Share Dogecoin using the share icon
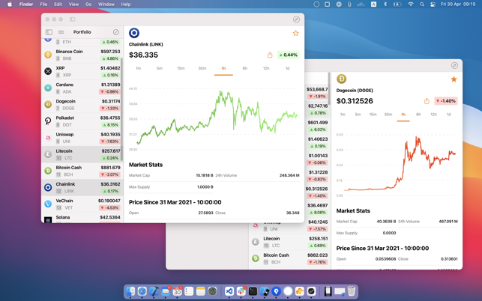This screenshot has width=482, height=301. pos(427,101)
